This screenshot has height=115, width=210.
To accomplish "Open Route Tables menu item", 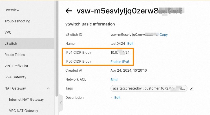I will [x=15, y=55].
